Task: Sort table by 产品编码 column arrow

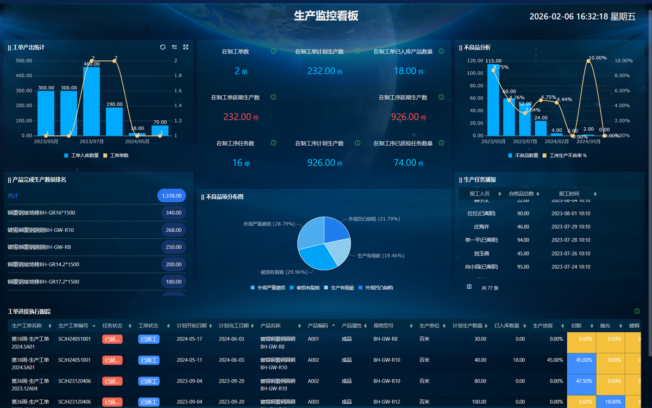Action: [x=333, y=325]
